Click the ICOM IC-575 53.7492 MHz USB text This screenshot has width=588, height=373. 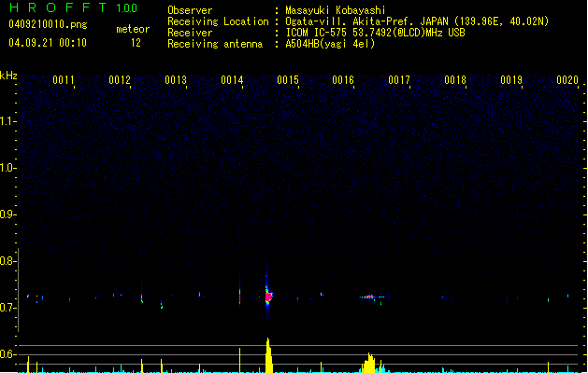pos(376,33)
